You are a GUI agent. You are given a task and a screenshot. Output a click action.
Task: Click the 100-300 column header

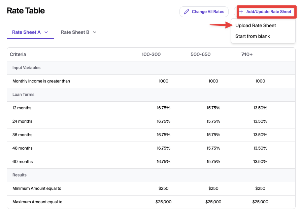tap(151, 54)
